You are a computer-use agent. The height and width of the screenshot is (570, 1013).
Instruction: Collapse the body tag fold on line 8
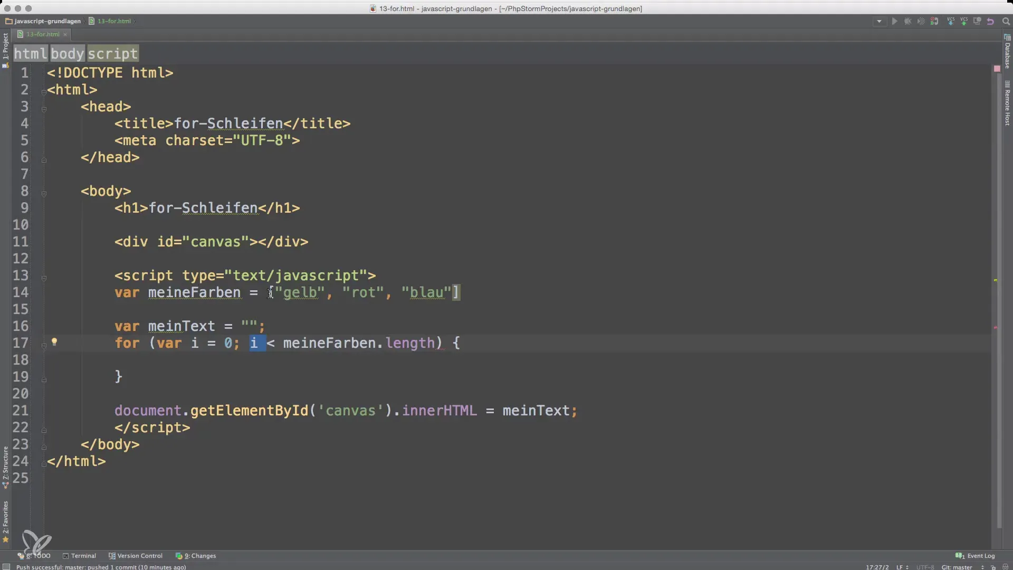coord(44,194)
